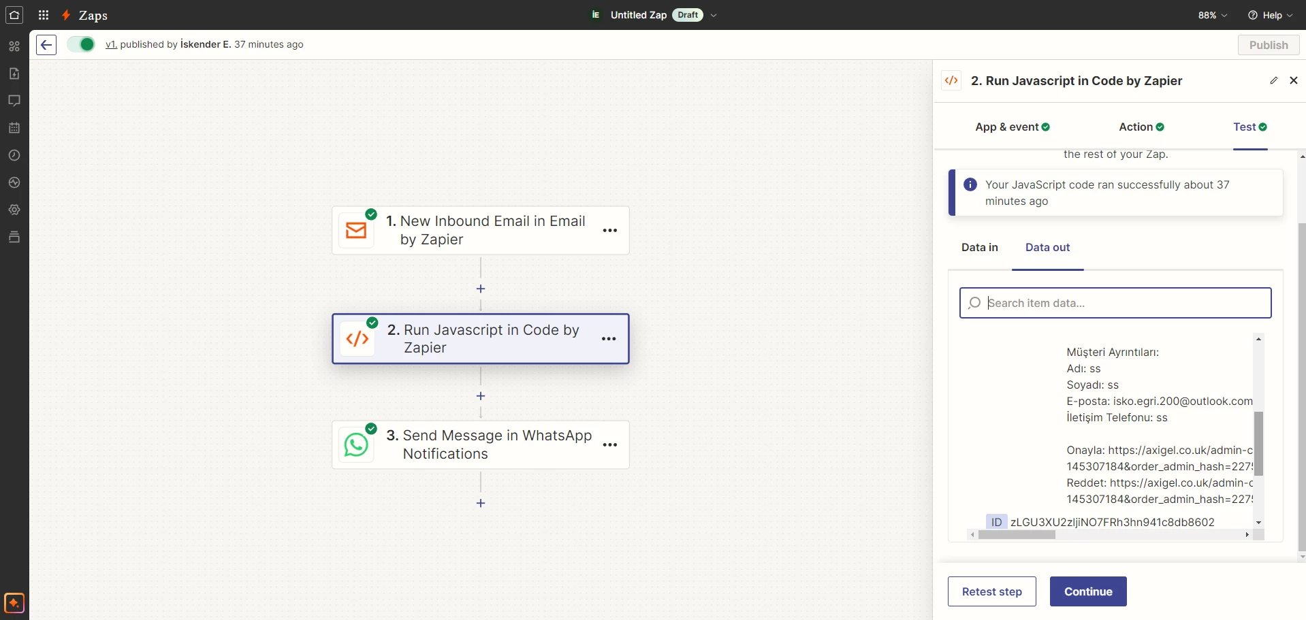
Task: Click the Draft status badge
Action: [x=688, y=15]
